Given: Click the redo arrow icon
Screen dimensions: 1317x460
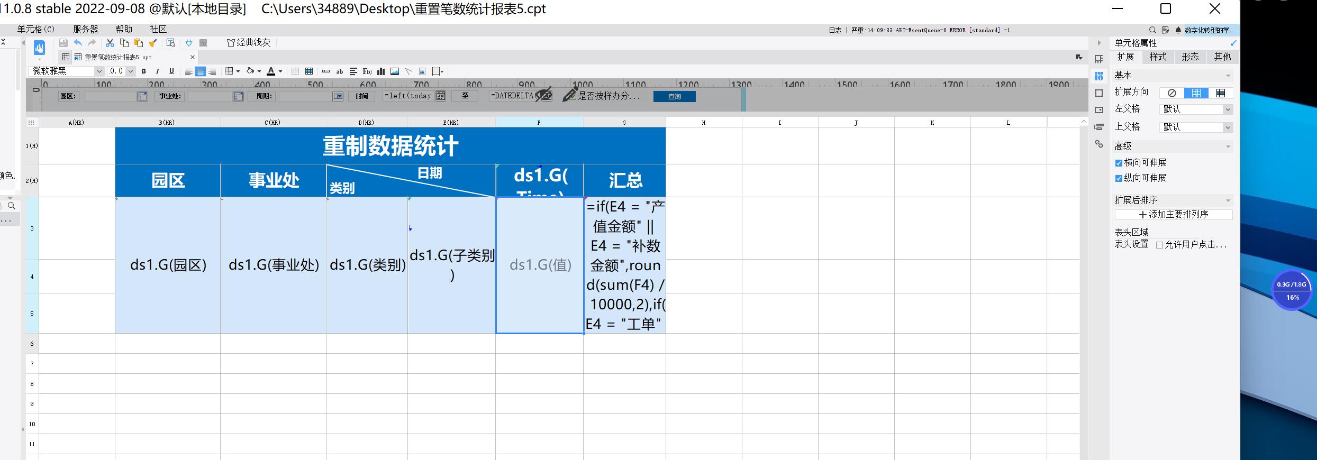Looking at the screenshot, I should tap(92, 43).
